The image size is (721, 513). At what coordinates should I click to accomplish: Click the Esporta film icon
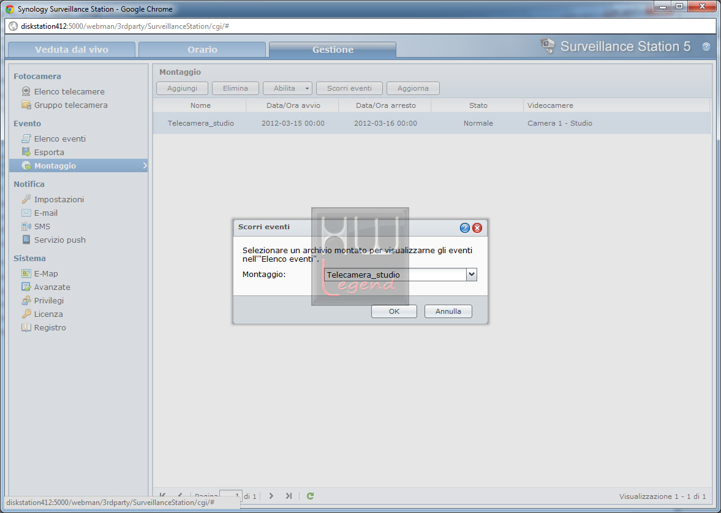point(26,152)
